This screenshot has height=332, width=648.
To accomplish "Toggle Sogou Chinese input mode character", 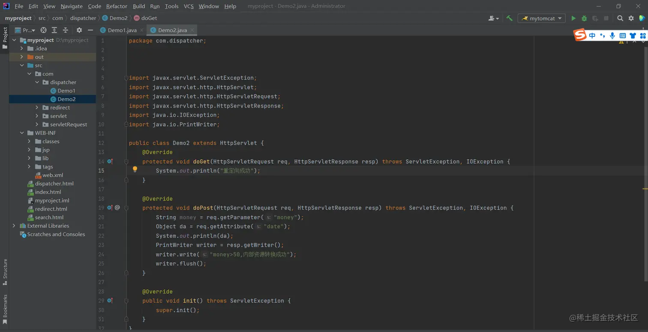I will pyautogui.click(x=592, y=36).
